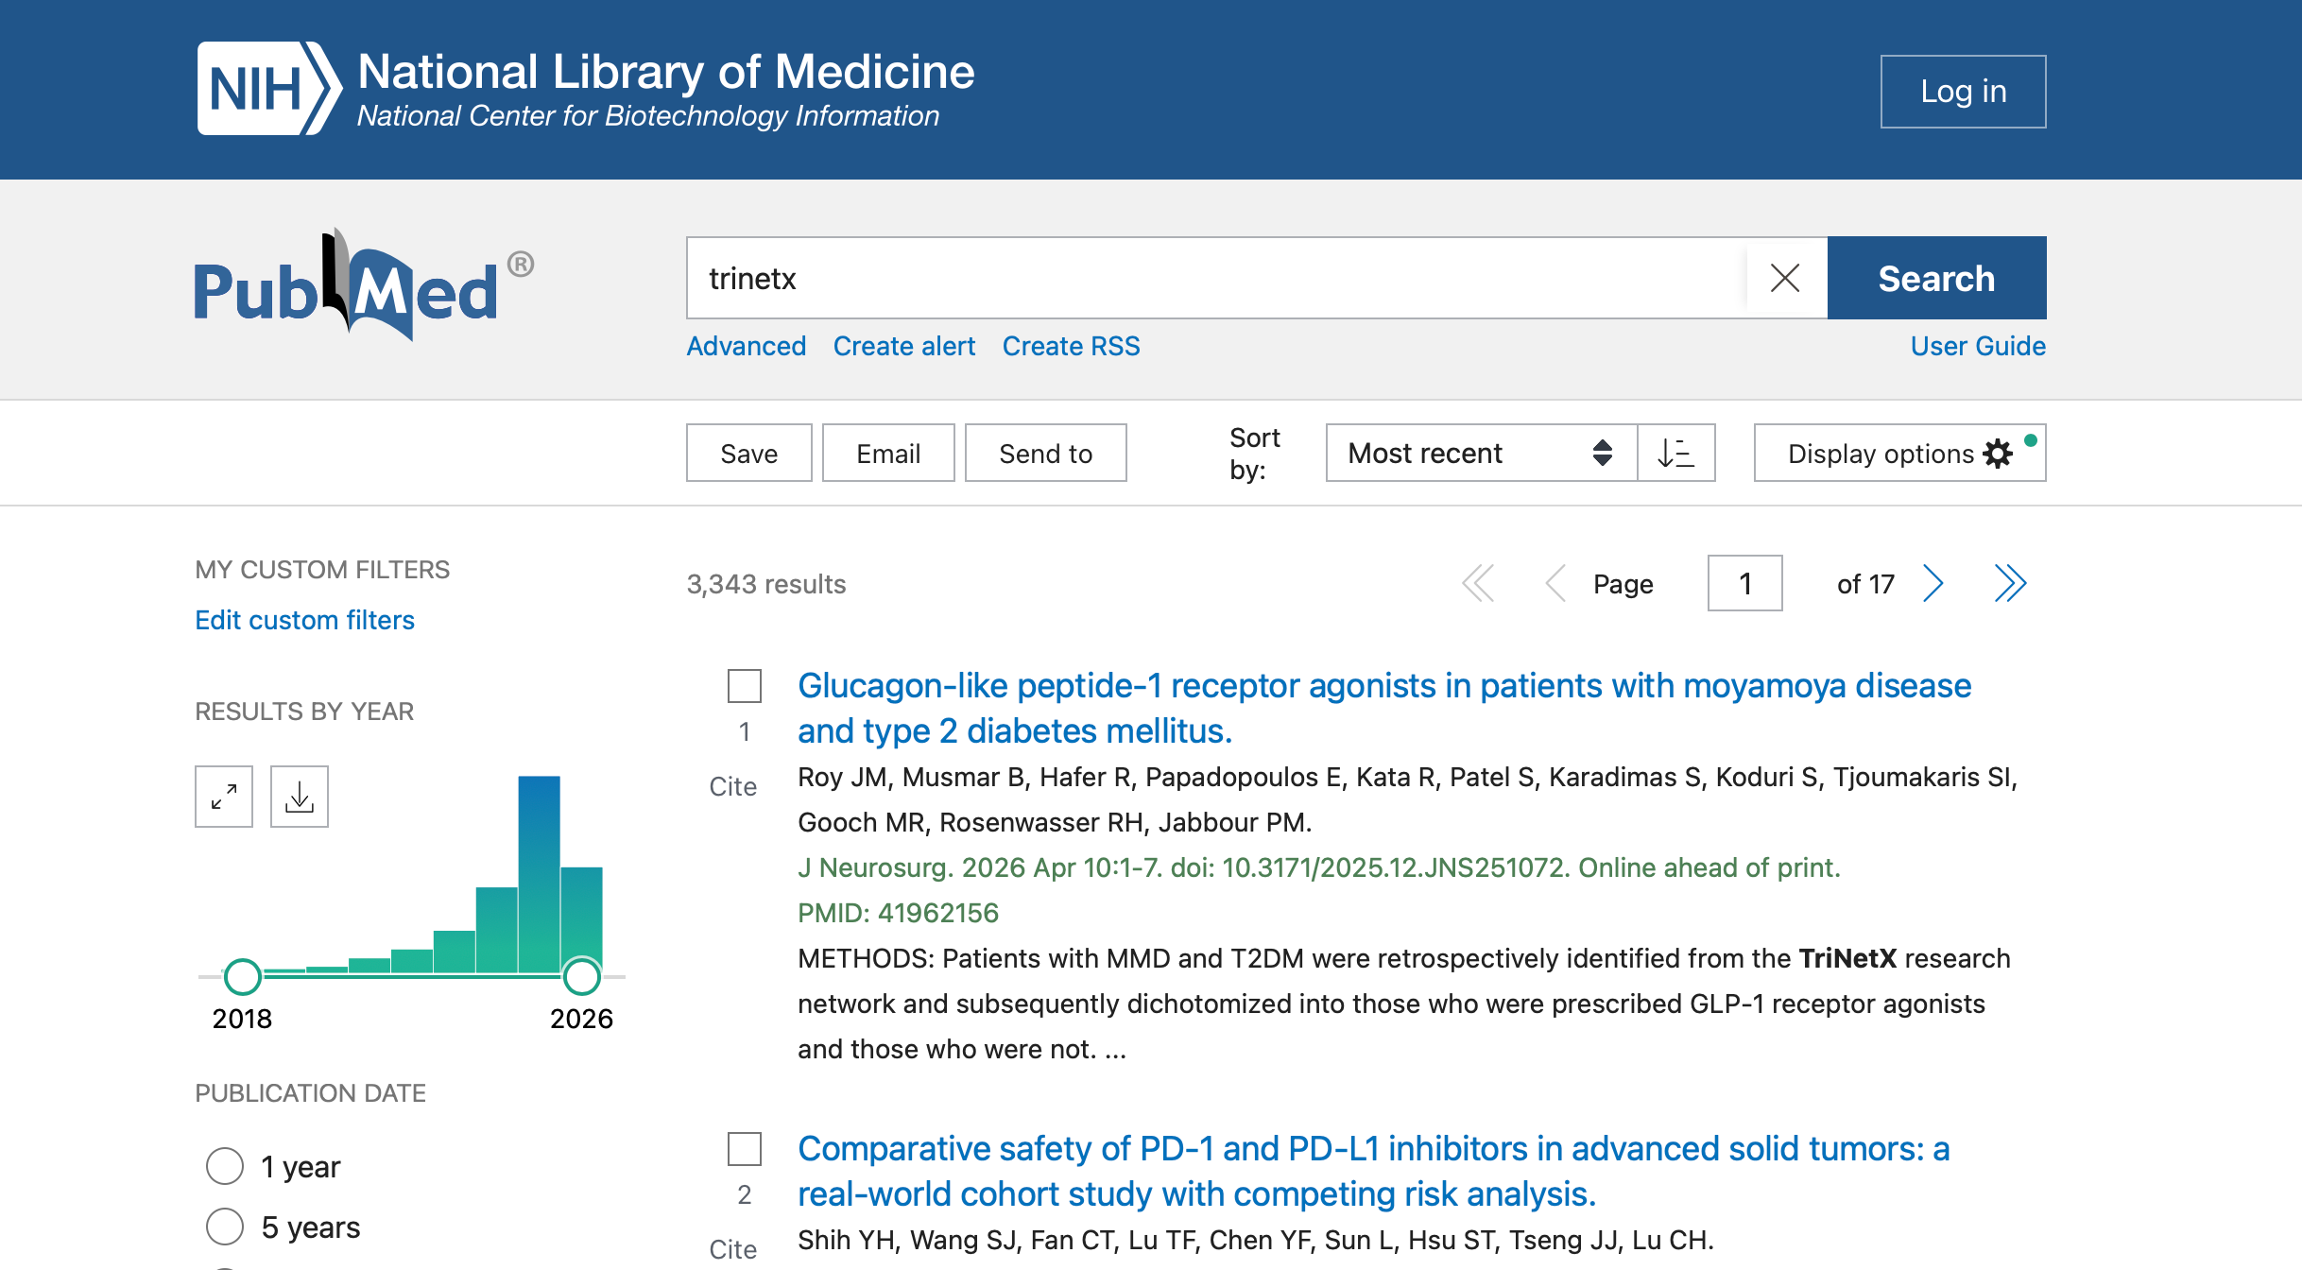Select checkbox for result 2
The height and width of the screenshot is (1270, 2302).
pos(745,1149)
